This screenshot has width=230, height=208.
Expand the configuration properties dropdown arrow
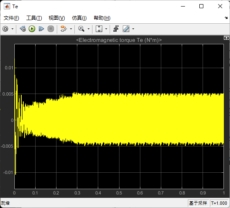click(x=12, y=29)
